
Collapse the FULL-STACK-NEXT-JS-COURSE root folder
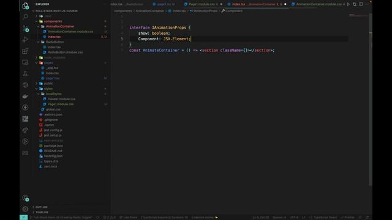click(x=56, y=11)
